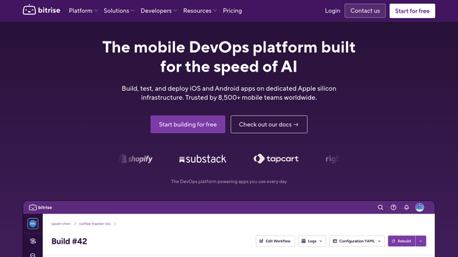Click the Bitrise logo in the dashboard preview

(x=40, y=207)
